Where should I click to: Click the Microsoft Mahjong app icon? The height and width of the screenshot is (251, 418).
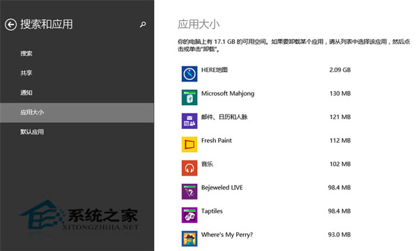point(189,98)
